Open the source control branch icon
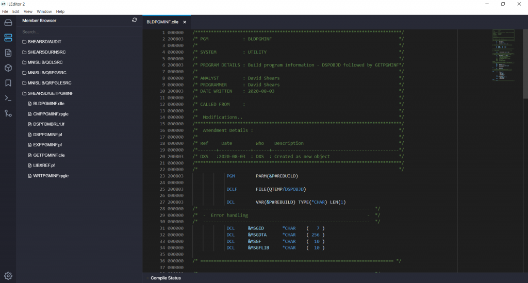 tap(8, 113)
